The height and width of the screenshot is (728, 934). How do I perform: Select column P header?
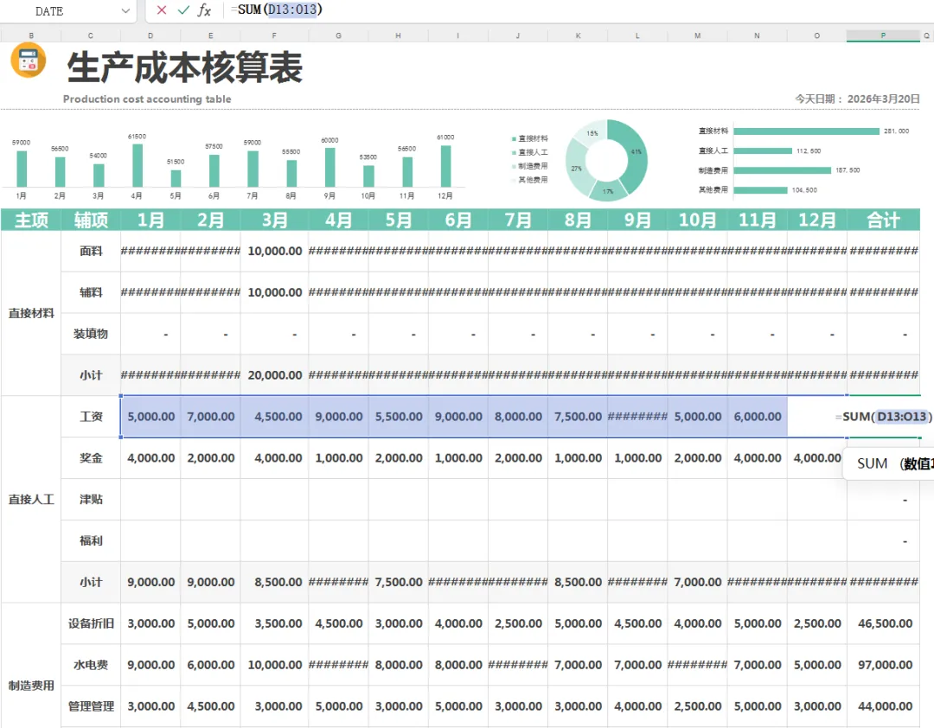(x=883, y=35)
